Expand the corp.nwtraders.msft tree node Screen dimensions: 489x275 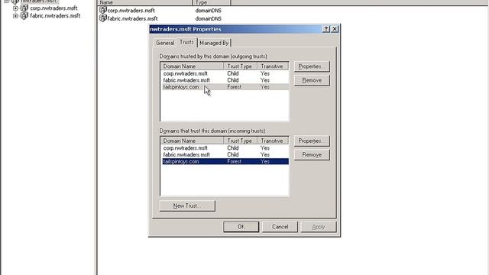[x=15, y=8]
